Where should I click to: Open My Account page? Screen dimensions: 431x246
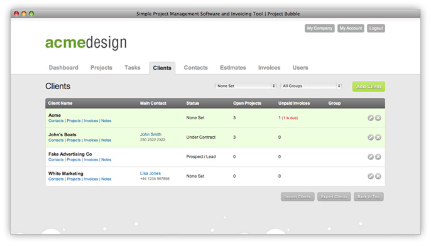(x=351, y=28)
